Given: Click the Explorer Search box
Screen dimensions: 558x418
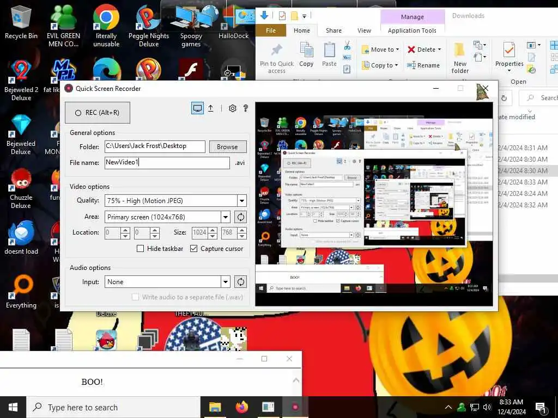Looking at the screenshot, I should tap(538, 98).
